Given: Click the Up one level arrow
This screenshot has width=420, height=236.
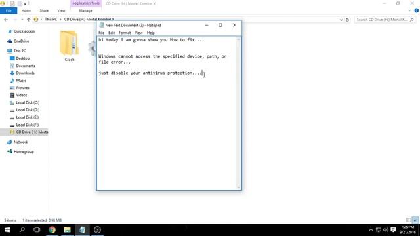Looking at the screenshot, I should [x=28, y=20].
